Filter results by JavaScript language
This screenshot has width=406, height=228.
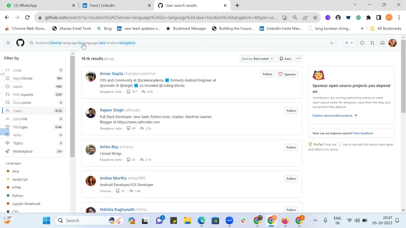point(20,180)
